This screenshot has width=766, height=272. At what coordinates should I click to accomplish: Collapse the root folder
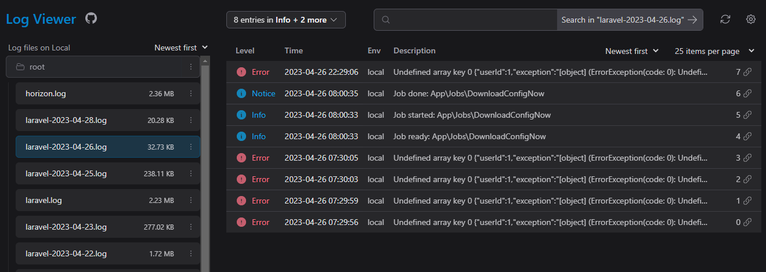tap(103, 67)
